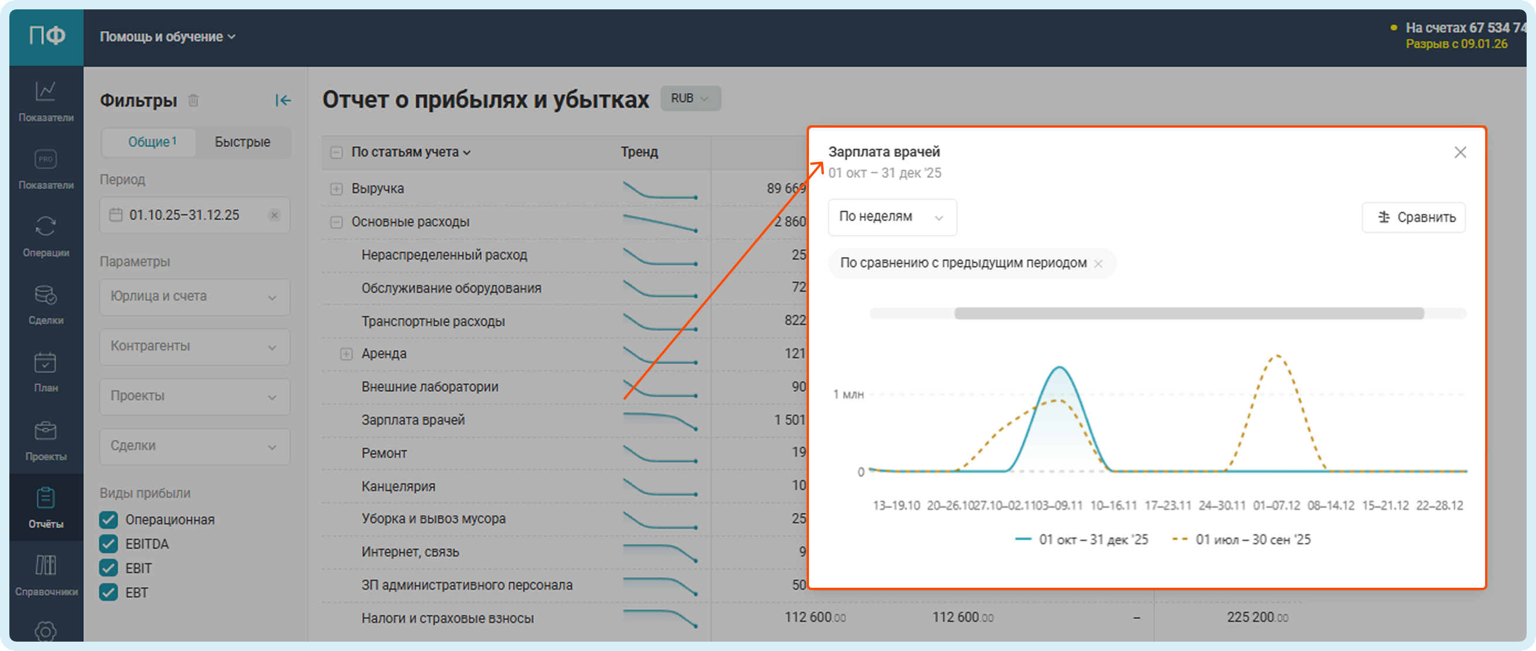Image resolution: width=1536 pixels, height=651 pixels.
Task: Toggle the EBT checkbox
Action: point(108,592)
